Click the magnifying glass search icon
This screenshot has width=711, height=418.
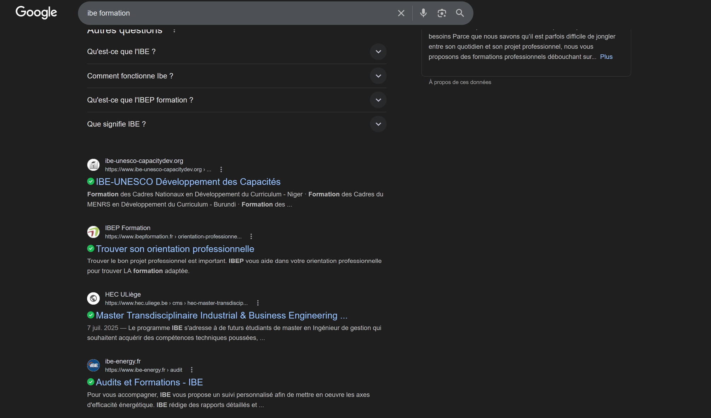pyautogui.click(x=460, y=13)
